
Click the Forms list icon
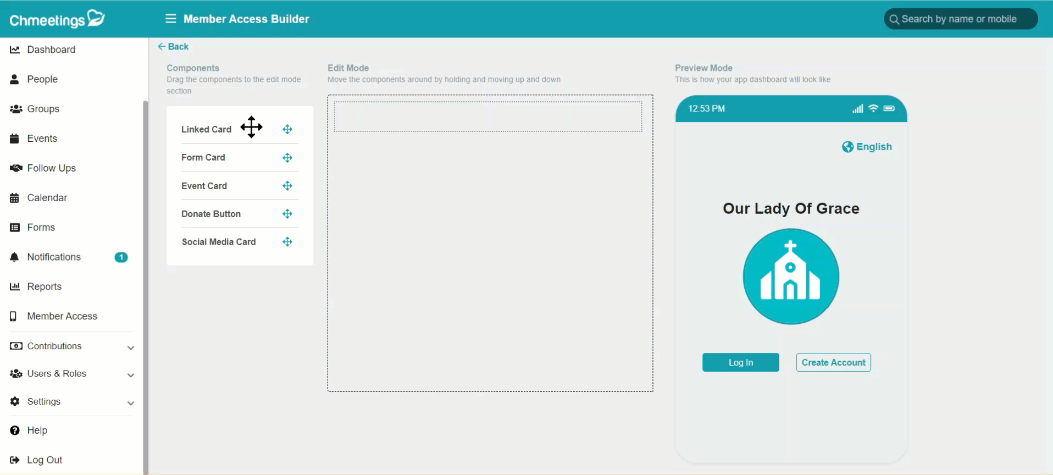tap(15, 228)
